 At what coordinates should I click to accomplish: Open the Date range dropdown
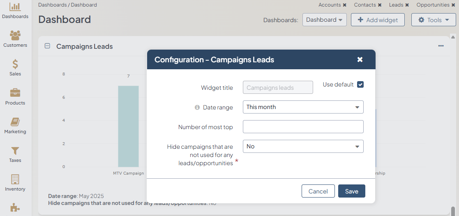pos(303,107)
